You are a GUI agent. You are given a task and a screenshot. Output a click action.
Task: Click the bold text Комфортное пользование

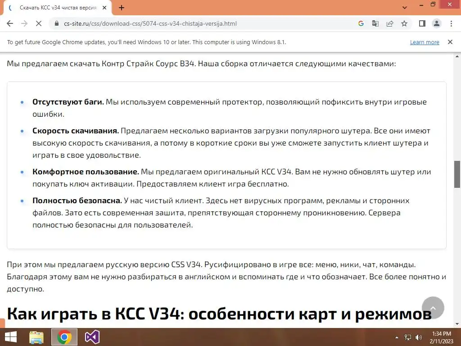tap(86, 172)
